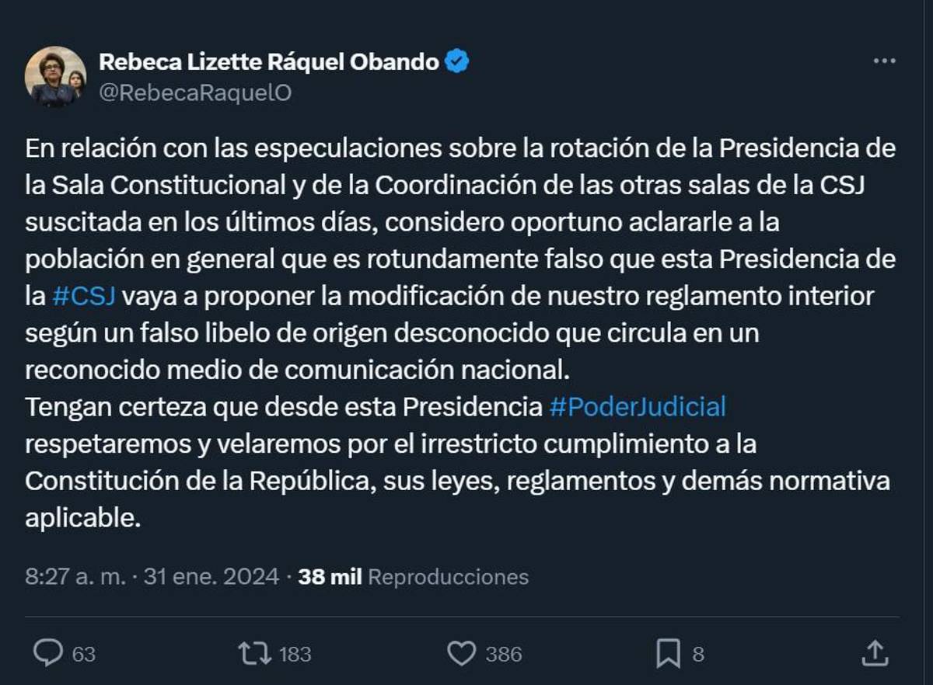Click the repost arrows icon
This screenshot has height=685, width=933.
(x=255, y=653)
